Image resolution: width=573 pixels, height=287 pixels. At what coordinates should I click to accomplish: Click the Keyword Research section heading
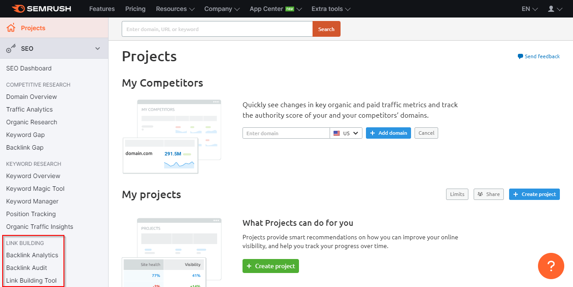(34, 164)
